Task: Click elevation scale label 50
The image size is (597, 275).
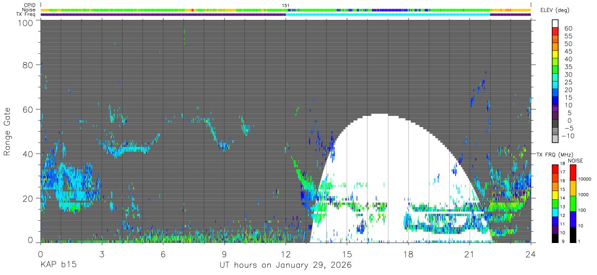Action: coord(568,44)
